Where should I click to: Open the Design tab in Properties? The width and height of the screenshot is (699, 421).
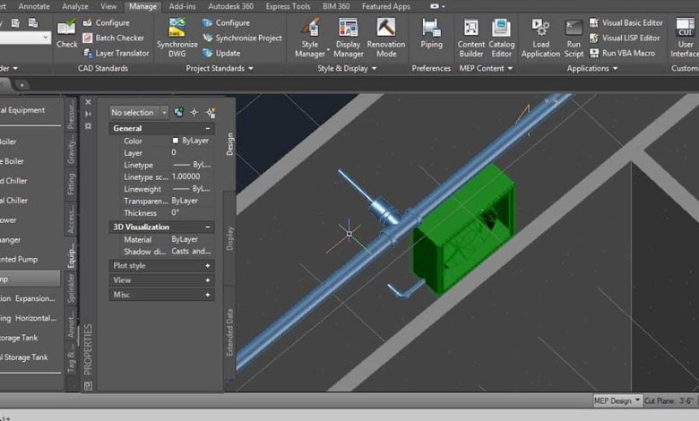pyautogui.click(x=229, y=144)
